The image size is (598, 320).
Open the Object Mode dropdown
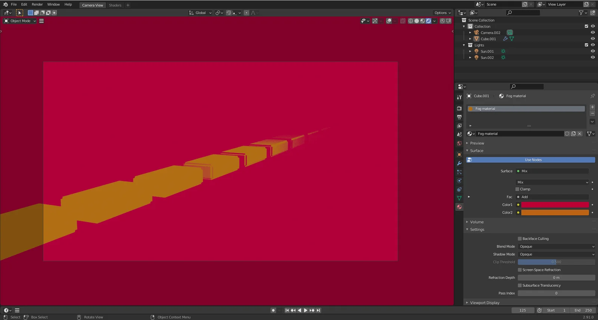pos(20,21)
